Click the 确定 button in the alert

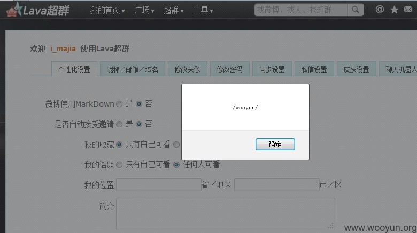(x=275, y=144)
